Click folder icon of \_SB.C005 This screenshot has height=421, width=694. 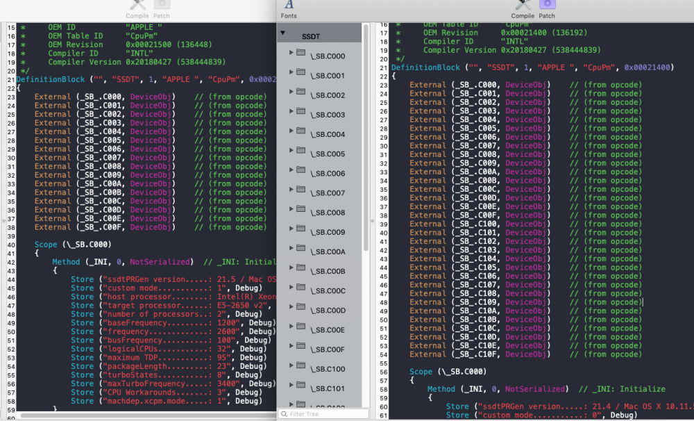coord(301,150)
